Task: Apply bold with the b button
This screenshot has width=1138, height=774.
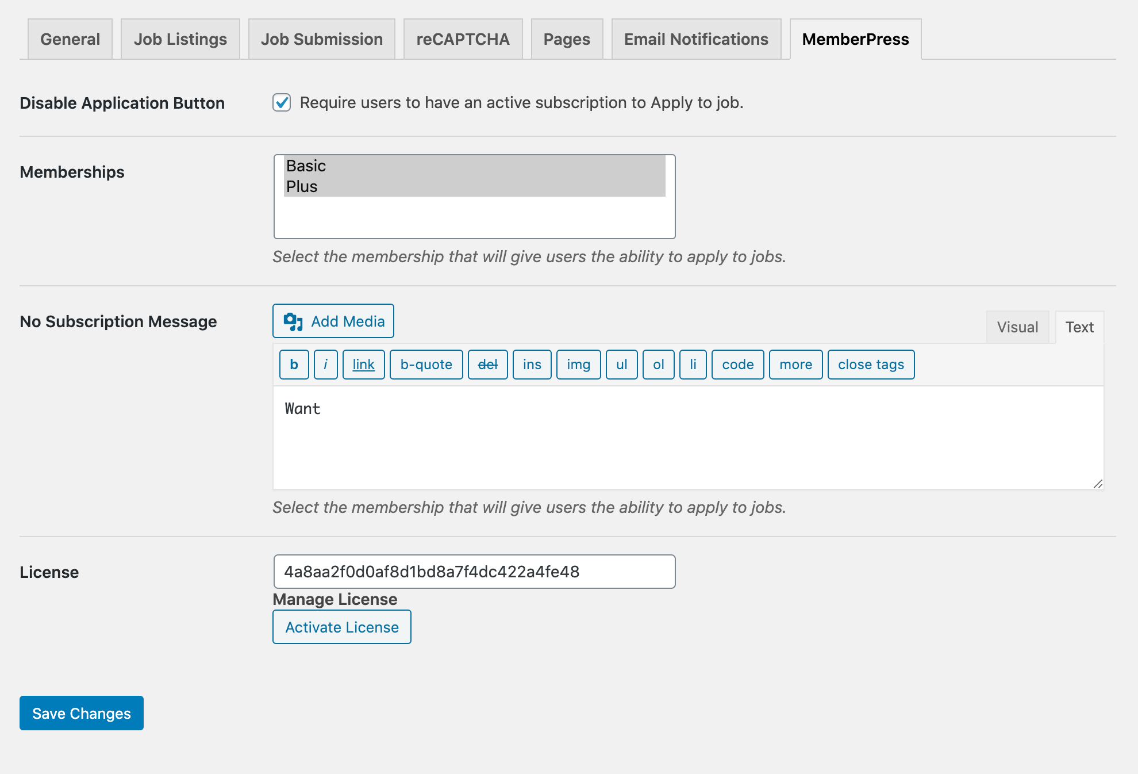Action: pos(294,365)
